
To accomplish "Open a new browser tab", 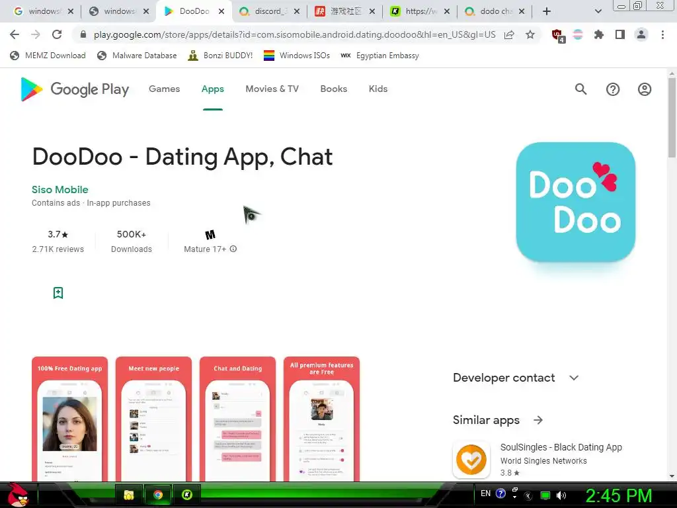I will coord(547,11).
